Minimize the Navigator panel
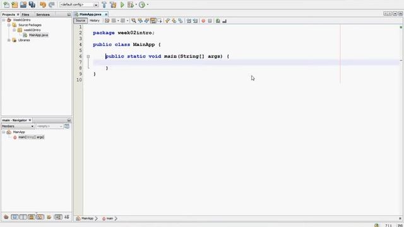 tap(69, 120)
